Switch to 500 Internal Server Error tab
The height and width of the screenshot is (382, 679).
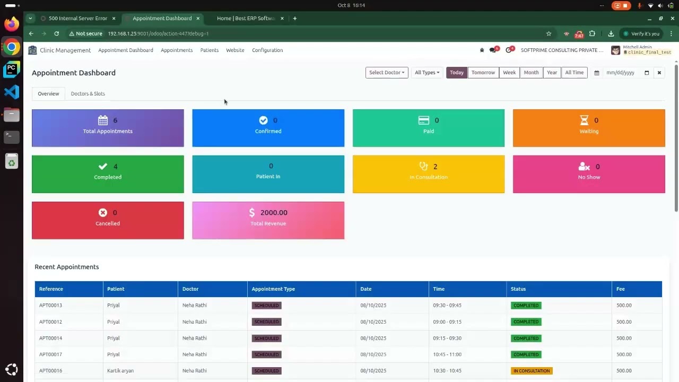point(78,18)
